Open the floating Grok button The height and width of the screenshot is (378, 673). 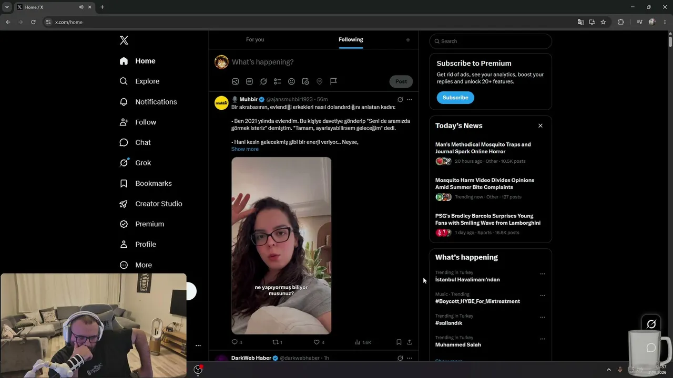click(651, 324)
